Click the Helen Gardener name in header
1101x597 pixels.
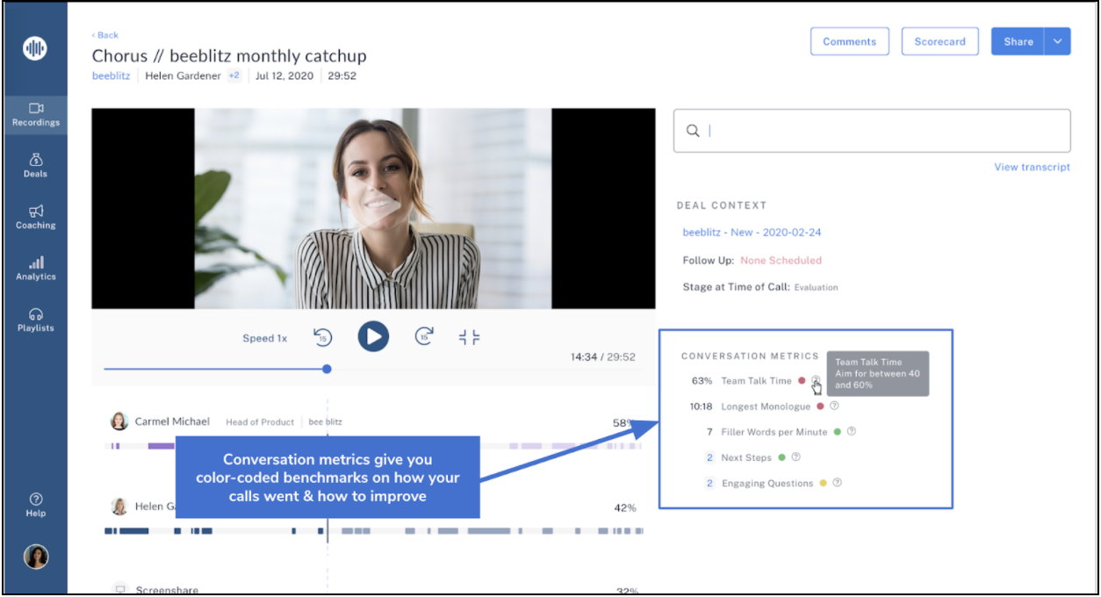coord(183,76)
